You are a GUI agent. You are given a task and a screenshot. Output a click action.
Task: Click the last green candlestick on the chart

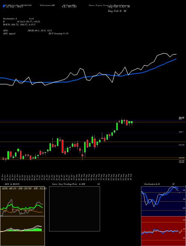(132, 122)
